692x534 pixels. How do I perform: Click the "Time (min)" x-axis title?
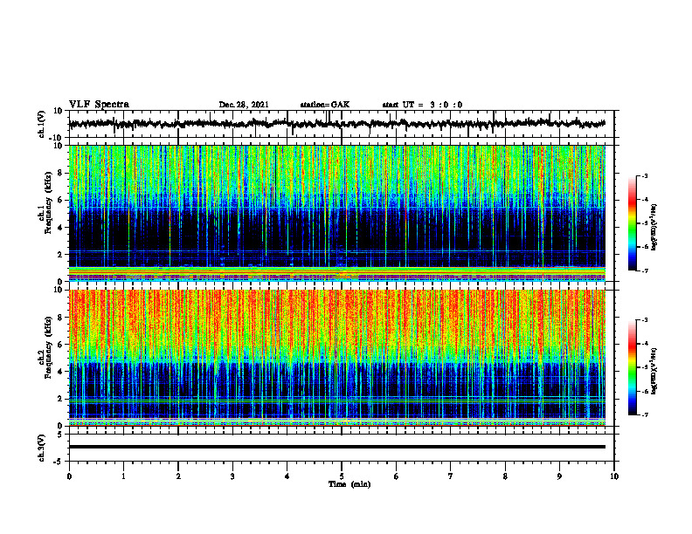349,484
